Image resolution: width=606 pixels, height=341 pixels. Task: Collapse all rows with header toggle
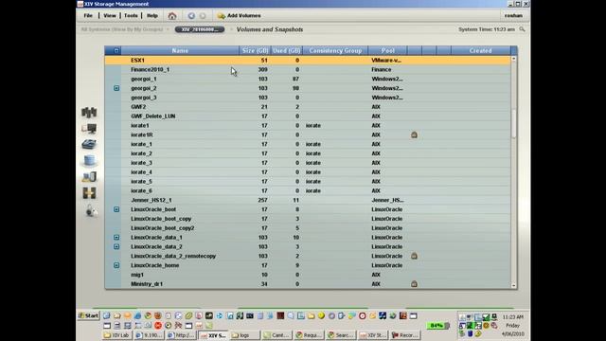[116, 50]
